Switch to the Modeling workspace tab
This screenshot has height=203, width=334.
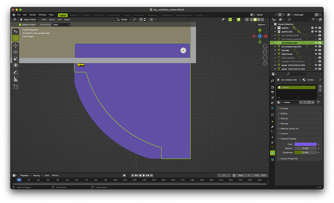click(x=74, y=15)
